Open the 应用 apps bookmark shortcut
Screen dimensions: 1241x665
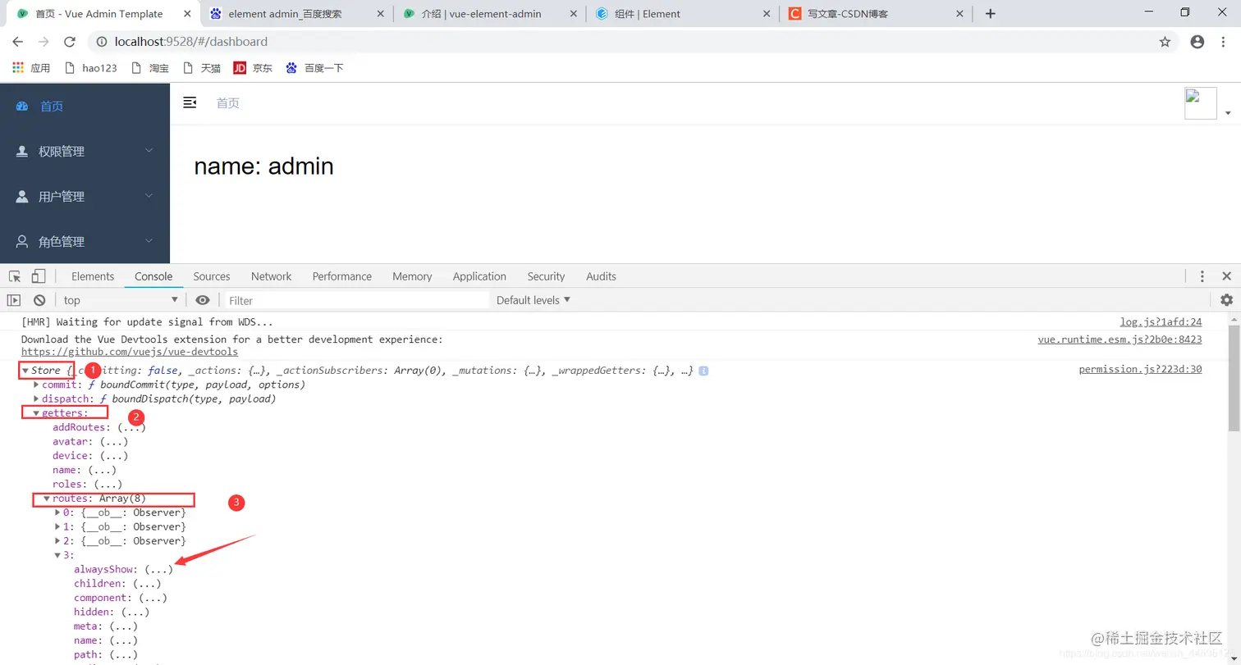(31, 68)
